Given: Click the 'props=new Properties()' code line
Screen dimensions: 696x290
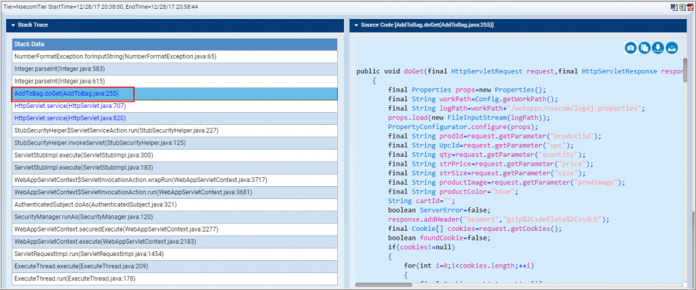Looking at the screenshot, I should pos(467,90).
